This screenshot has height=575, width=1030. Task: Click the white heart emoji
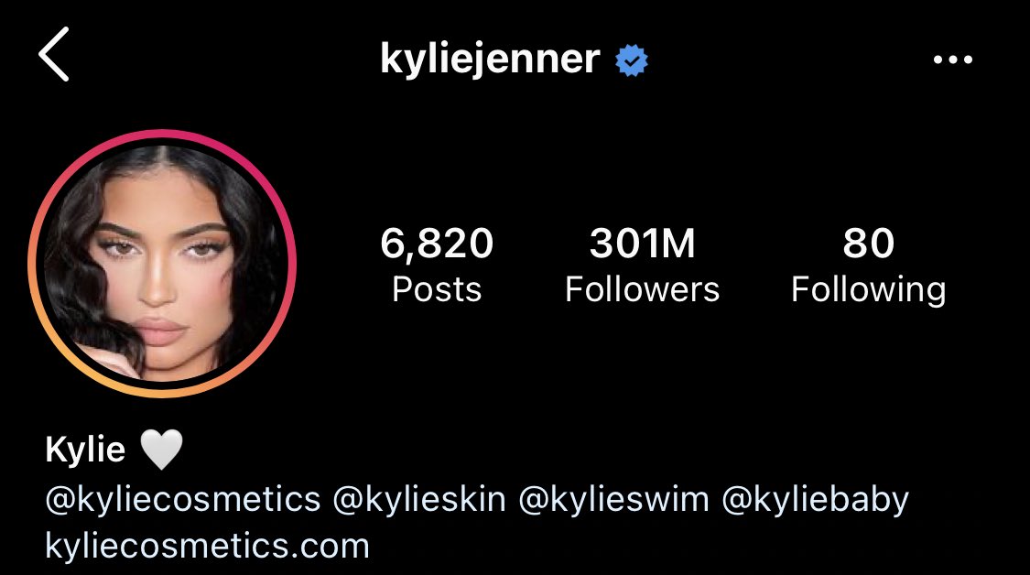click(161, 450)
